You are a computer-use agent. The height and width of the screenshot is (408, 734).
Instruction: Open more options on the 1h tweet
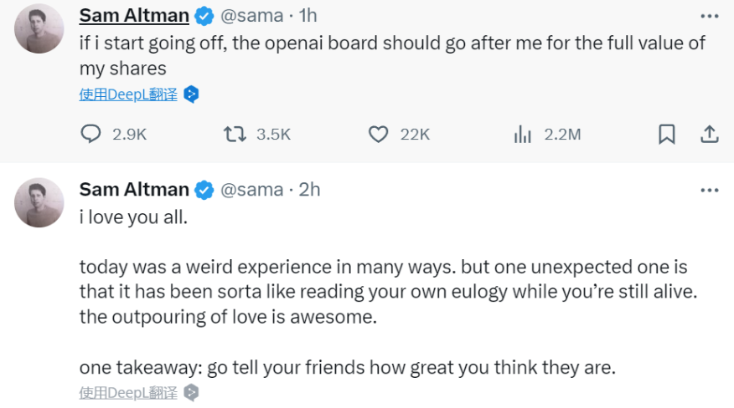pyautogui.click(x=710, y=16)
